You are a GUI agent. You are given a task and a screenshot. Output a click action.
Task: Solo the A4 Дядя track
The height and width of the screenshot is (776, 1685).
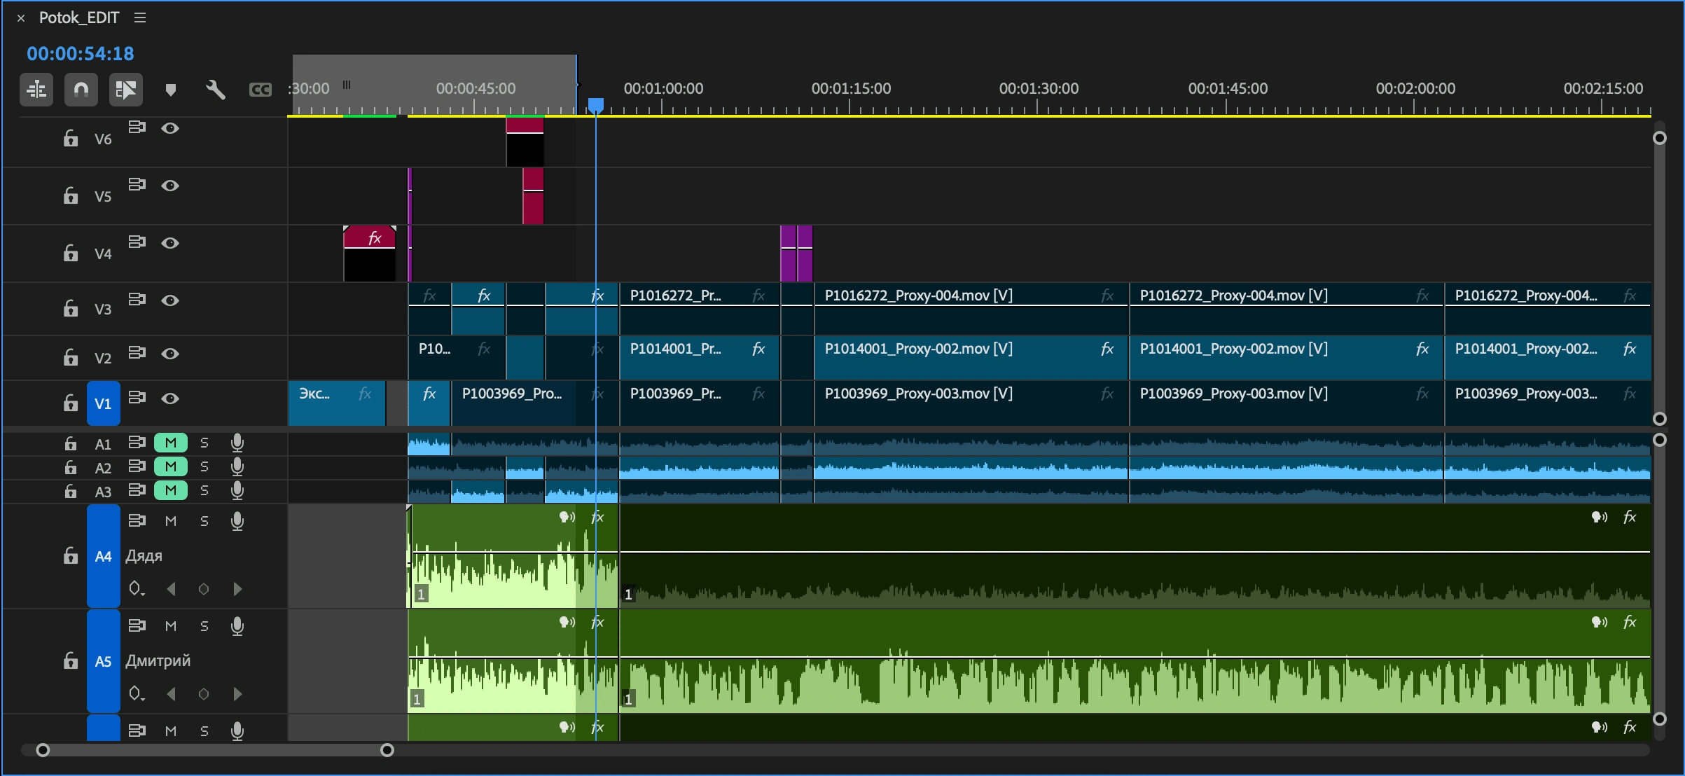[x=204, y=521]
